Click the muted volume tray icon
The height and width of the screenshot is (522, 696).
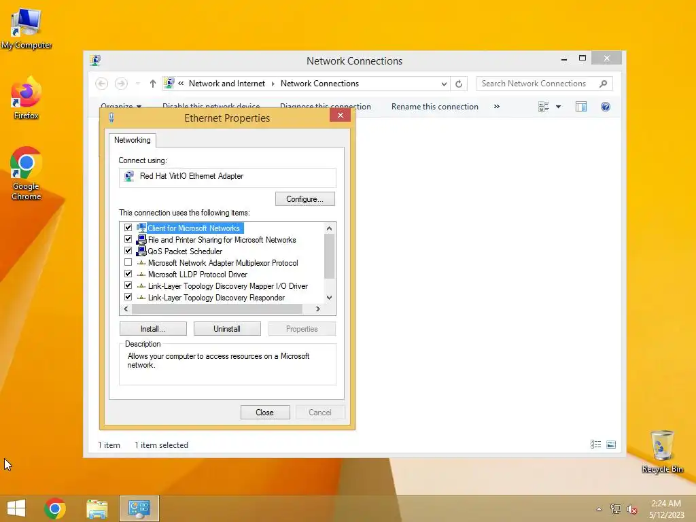(x=631, y=509)
